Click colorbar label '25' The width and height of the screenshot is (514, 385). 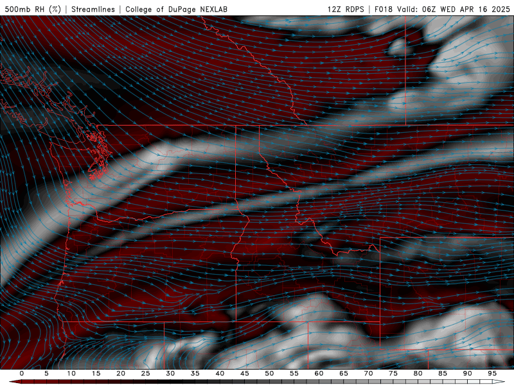tap(146, 373)
